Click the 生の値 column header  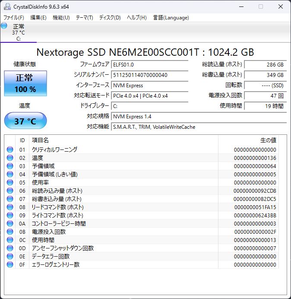pos(268,140)
